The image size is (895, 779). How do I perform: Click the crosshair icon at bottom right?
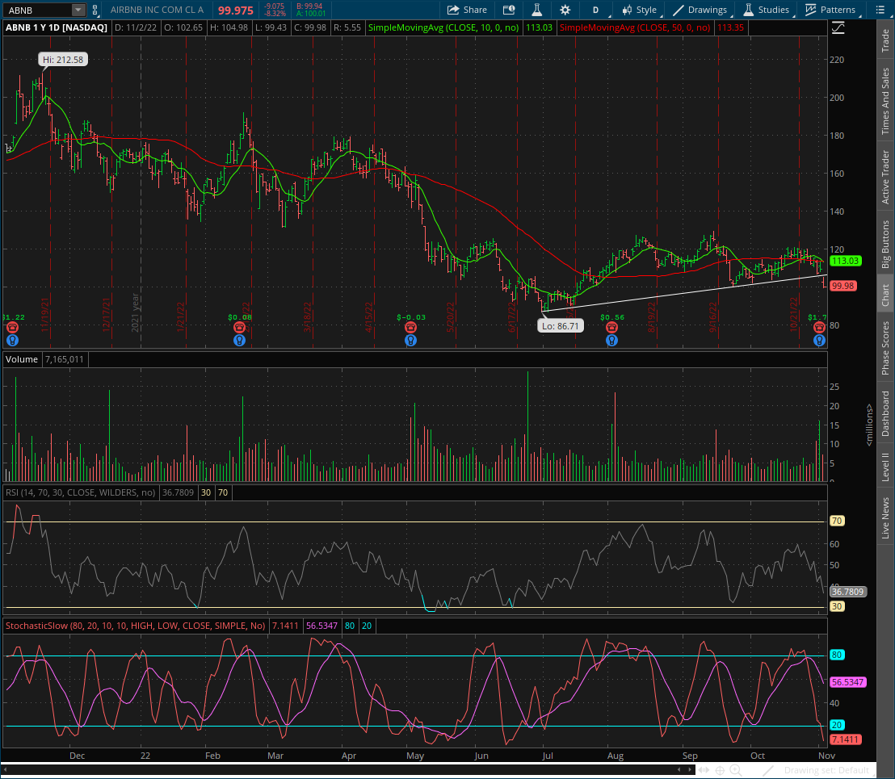pos(721,770)
